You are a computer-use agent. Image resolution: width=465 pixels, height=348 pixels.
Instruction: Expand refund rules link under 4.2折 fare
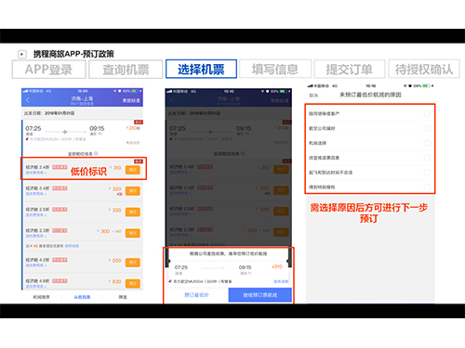(36, 265)
